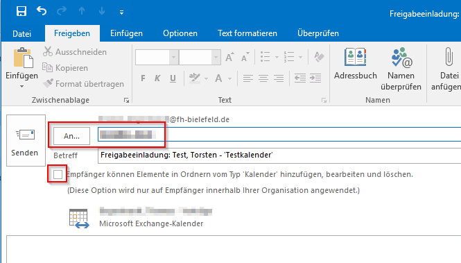The width and height of the screenshot is (461, 263).
Task: Open the Adressbuch
Action: tap(355, 64)
